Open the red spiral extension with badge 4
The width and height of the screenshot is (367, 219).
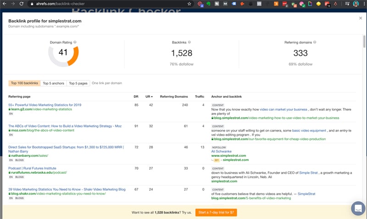(x=200, y=4)
